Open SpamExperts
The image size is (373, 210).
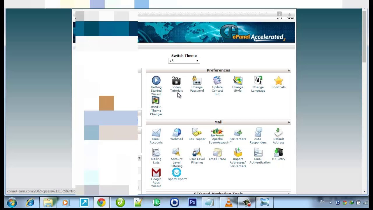(177, 174)
